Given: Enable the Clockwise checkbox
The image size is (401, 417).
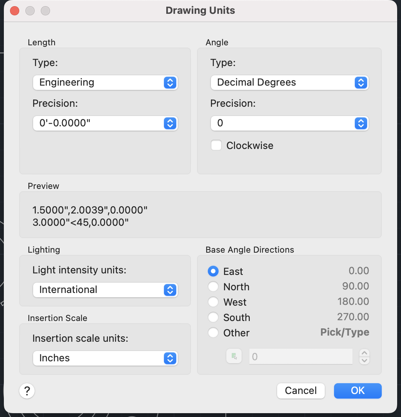Looking at the screenshot, I should tap(216, 146).
